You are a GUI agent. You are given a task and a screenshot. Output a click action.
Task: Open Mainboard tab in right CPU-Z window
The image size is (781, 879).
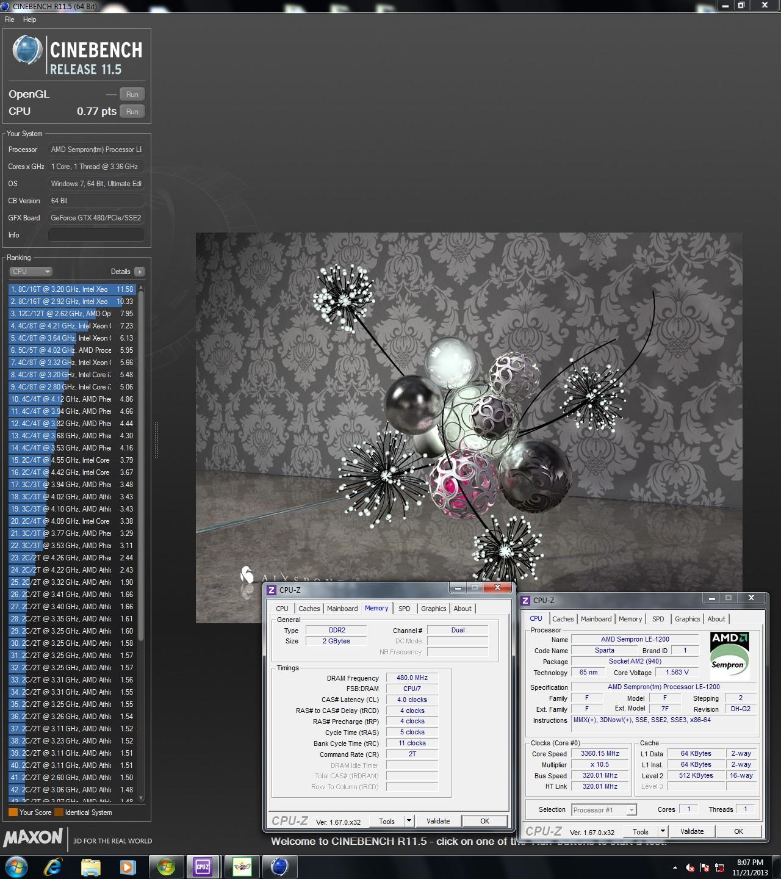[596, 619]
